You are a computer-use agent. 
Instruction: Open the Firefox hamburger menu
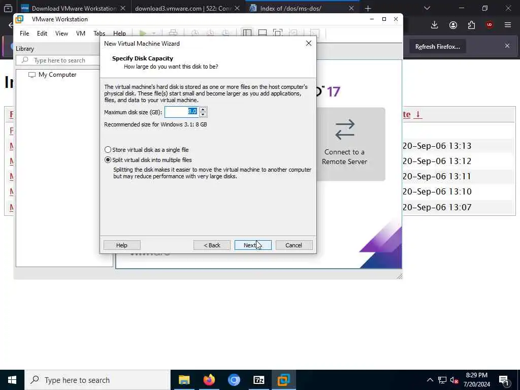coord(508,25)
